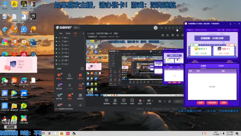Click the recording camera icon
This screenshot has height=136, width=241.
coord(160,101)
